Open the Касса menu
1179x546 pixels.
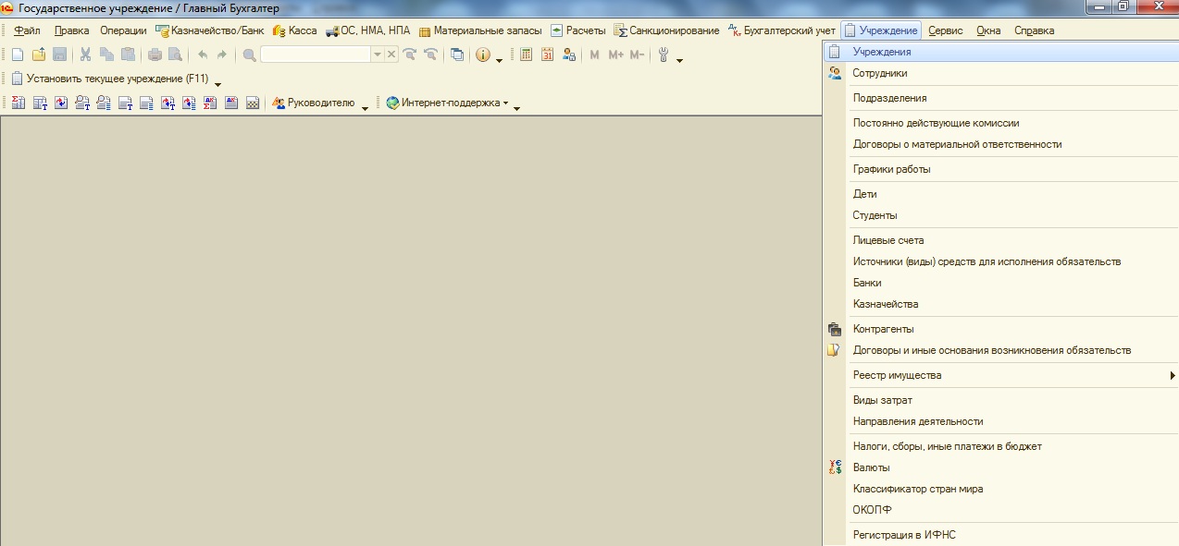tap(294, 30)
